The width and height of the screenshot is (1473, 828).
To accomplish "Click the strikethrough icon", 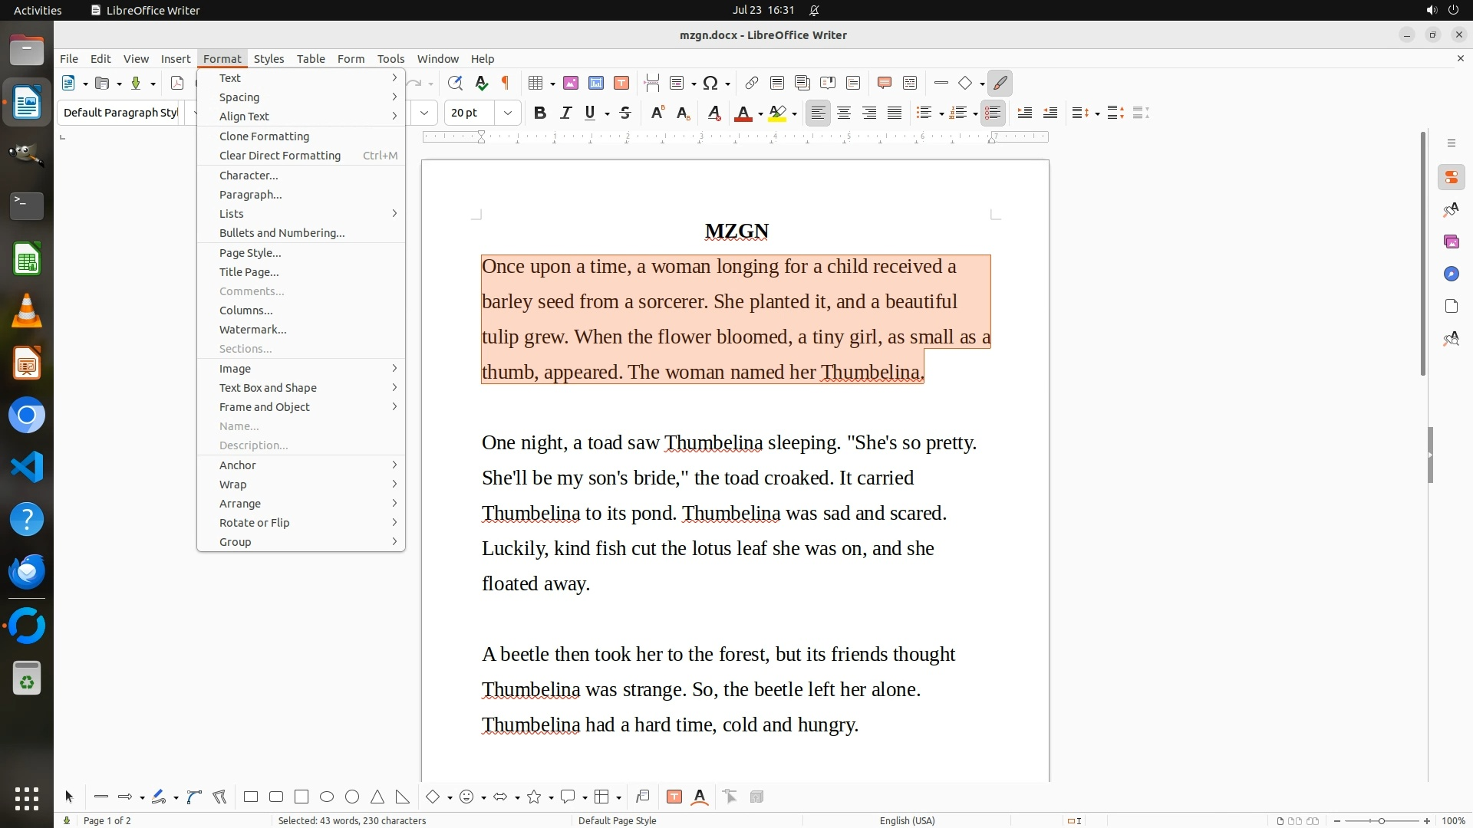I will click(625, 113).
